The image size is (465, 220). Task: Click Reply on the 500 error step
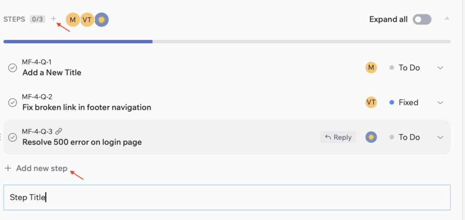tap(338, 137)
